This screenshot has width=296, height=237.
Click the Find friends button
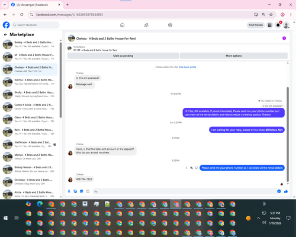pos(256,25)
